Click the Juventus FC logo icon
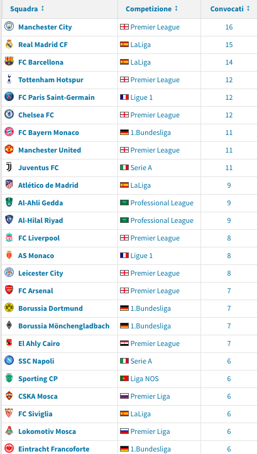This screenshot has width=257, height=454. 9,167
